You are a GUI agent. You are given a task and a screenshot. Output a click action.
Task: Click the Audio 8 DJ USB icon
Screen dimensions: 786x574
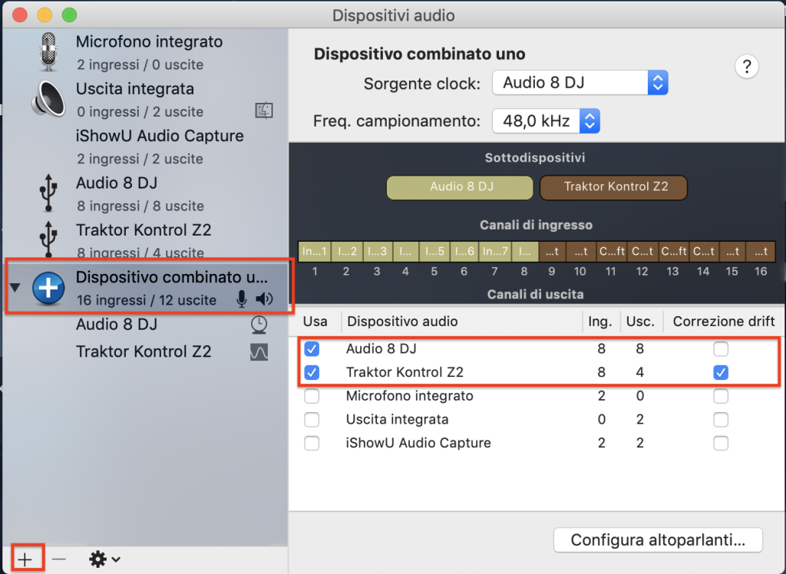(x=48, y=193)
